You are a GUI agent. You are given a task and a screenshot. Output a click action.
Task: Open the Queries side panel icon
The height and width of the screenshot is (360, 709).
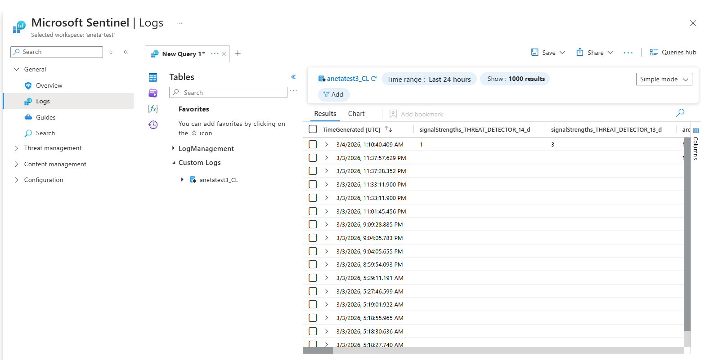[153, 93]
